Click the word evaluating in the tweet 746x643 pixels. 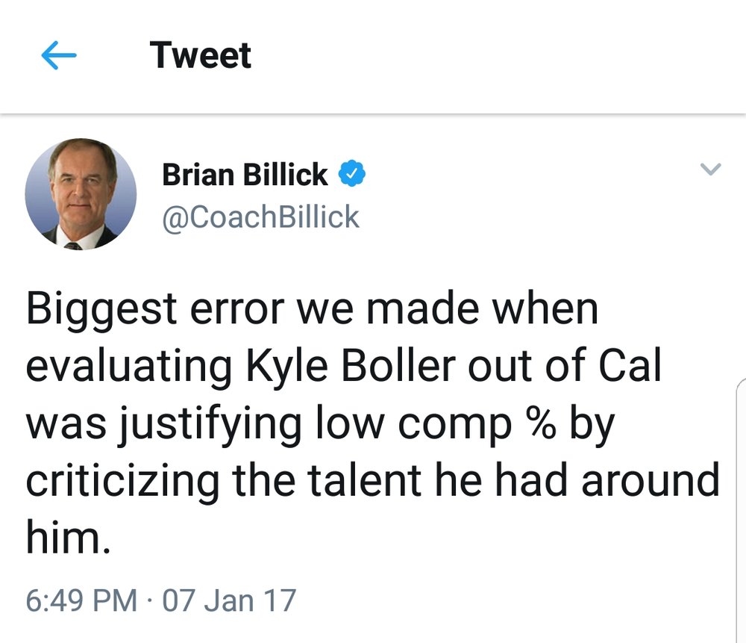129,367
